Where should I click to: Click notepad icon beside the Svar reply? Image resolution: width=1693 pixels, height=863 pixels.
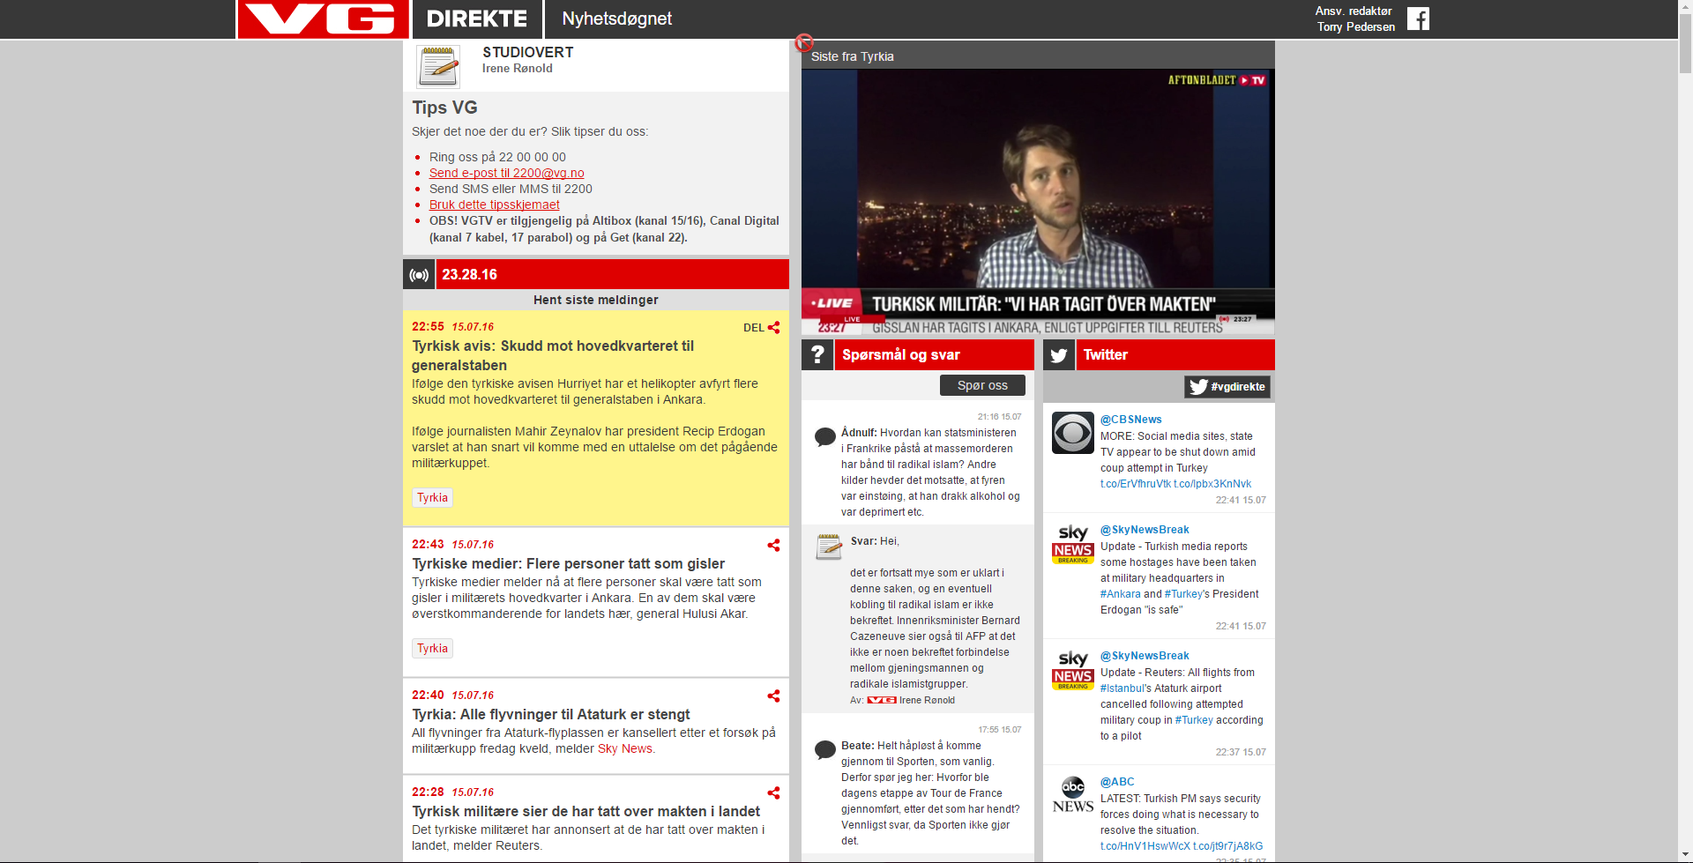(x=829, y=547)
